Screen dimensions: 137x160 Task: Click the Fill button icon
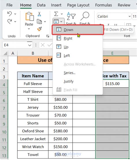[x=56, y=22]
